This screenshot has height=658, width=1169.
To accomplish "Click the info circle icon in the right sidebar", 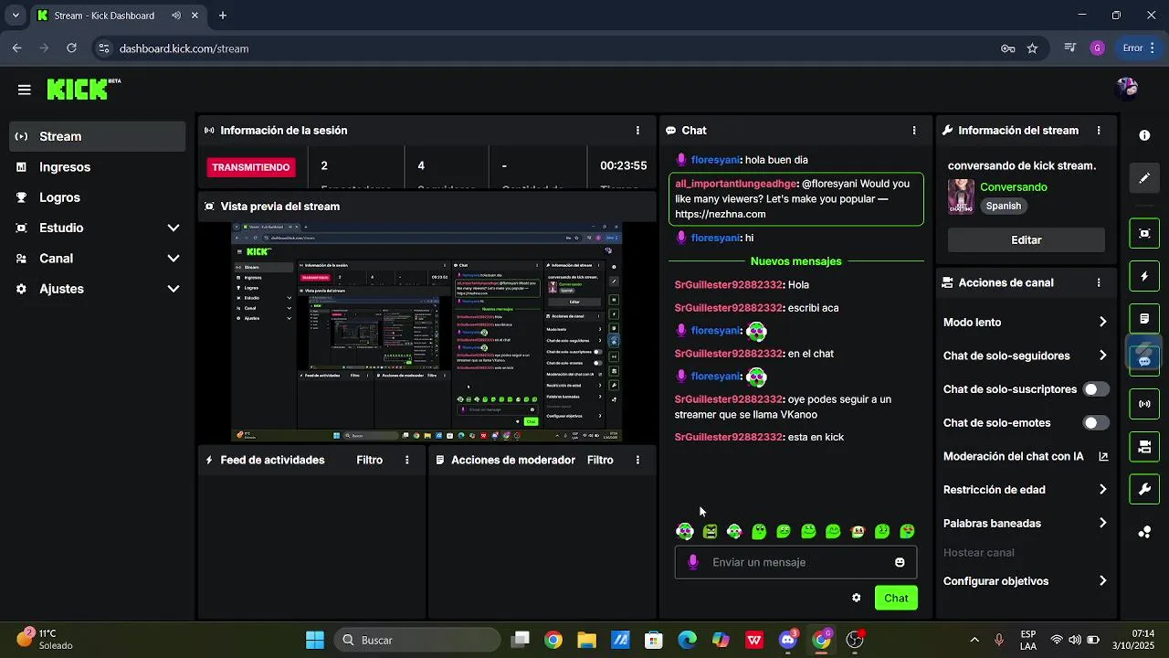I will pos(1144,135).
